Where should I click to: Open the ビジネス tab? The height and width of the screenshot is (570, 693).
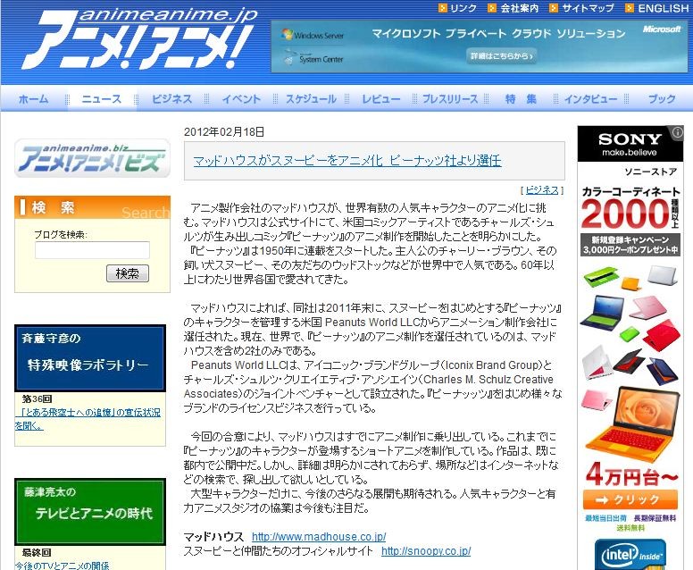pos(172,98)
